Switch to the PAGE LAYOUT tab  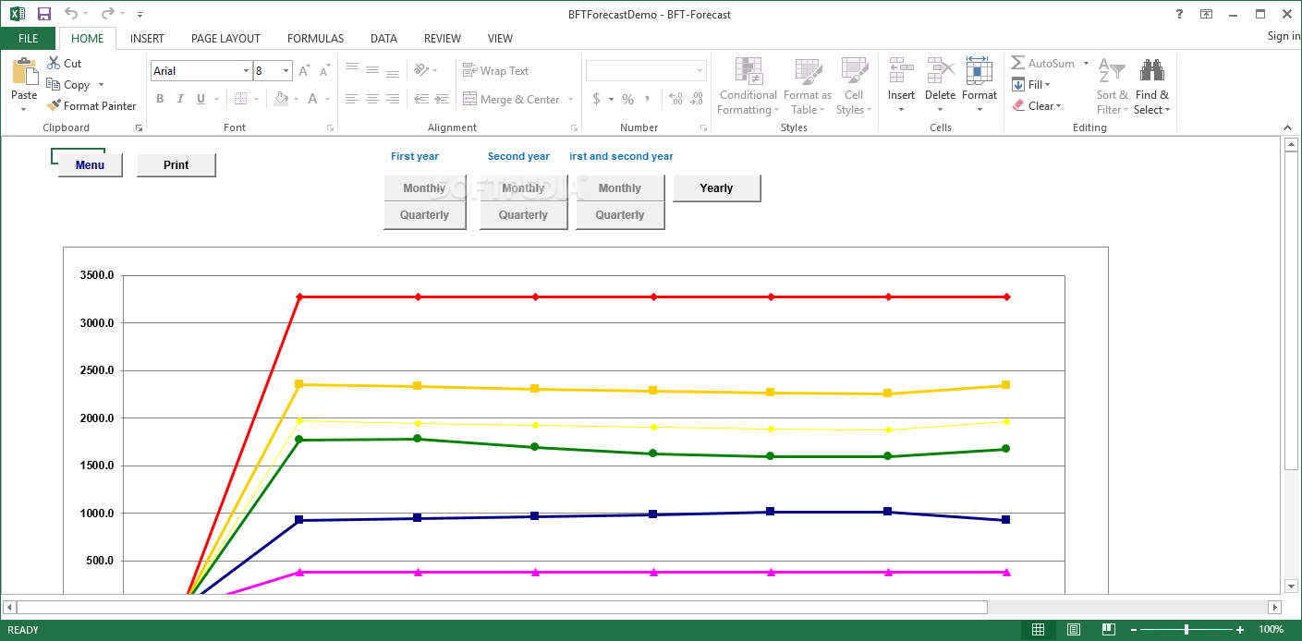[x=225, y=38]
